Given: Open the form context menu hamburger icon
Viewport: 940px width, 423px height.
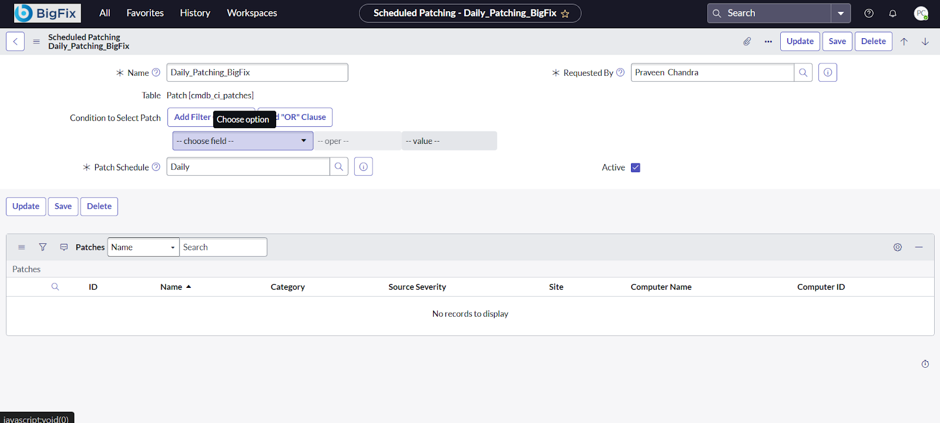Looking at the screenshot, I should (x=36, y=42).
